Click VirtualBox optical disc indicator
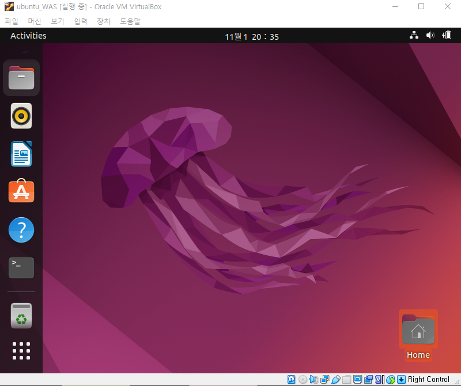Image resolution: width=461 pixels, height=386 pixels. point(303,380)
